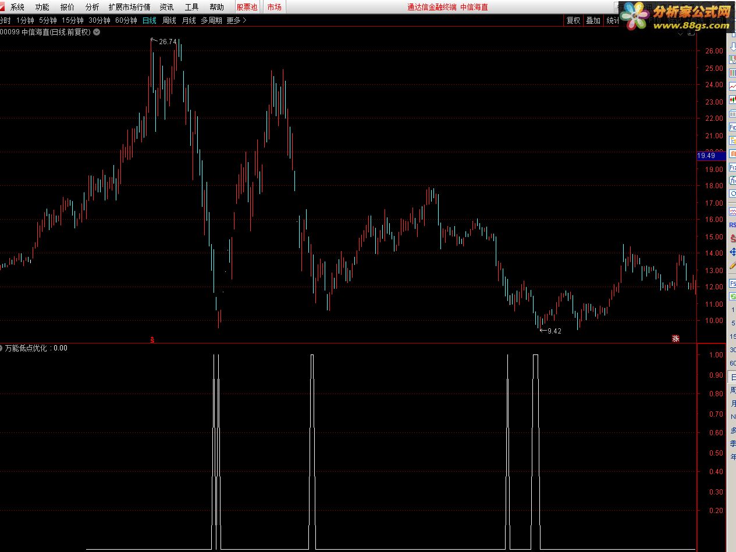Click the red dollar sign sidebar icon
736x552 pixels.
coord(733,238)
